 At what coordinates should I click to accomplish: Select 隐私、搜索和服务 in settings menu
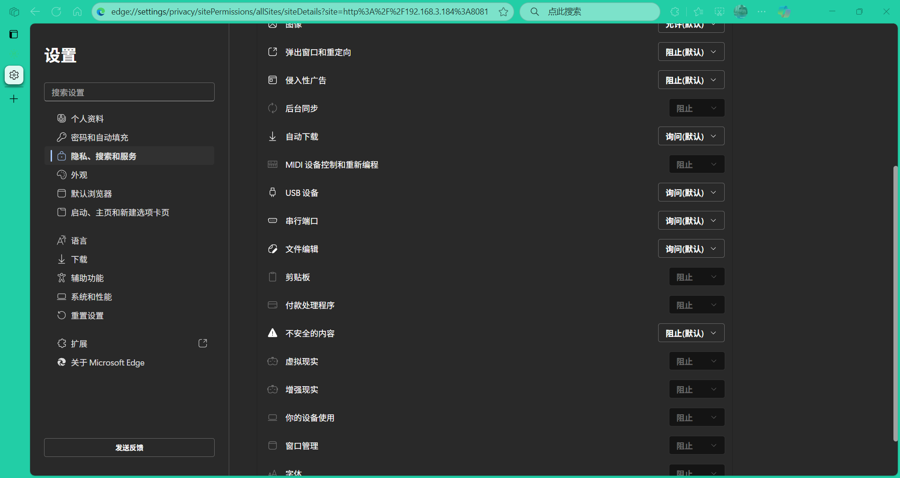(x=104, y=156)
